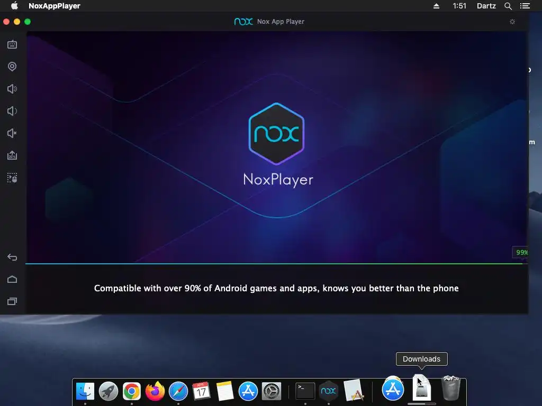
Task: Open keyboard control in Nox sidebar
Action: tap(12, 44)
